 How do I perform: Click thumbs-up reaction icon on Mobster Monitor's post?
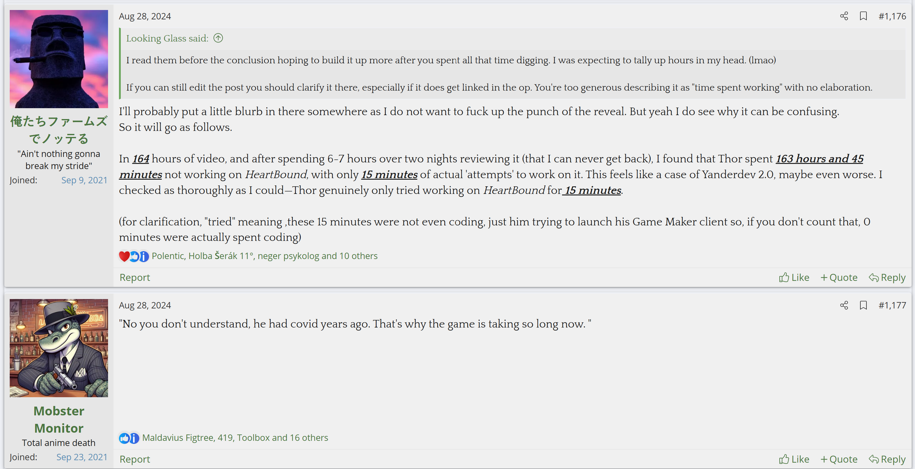(124, 438)
